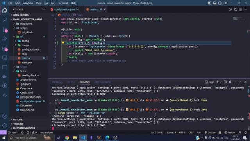The image size is (250, 141).
Task: Open Explorer More Actions ellipsis
Action: [44, 9]
